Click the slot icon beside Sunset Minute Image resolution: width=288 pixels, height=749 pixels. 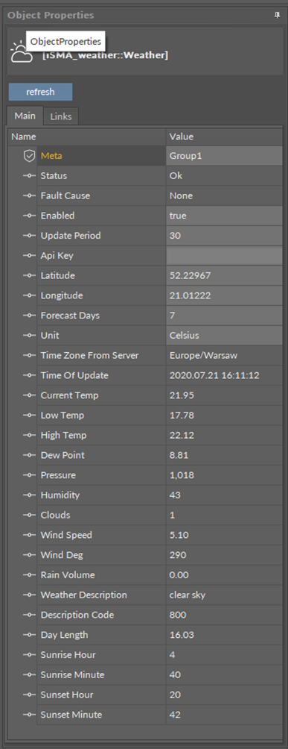(x=30, y=715)
